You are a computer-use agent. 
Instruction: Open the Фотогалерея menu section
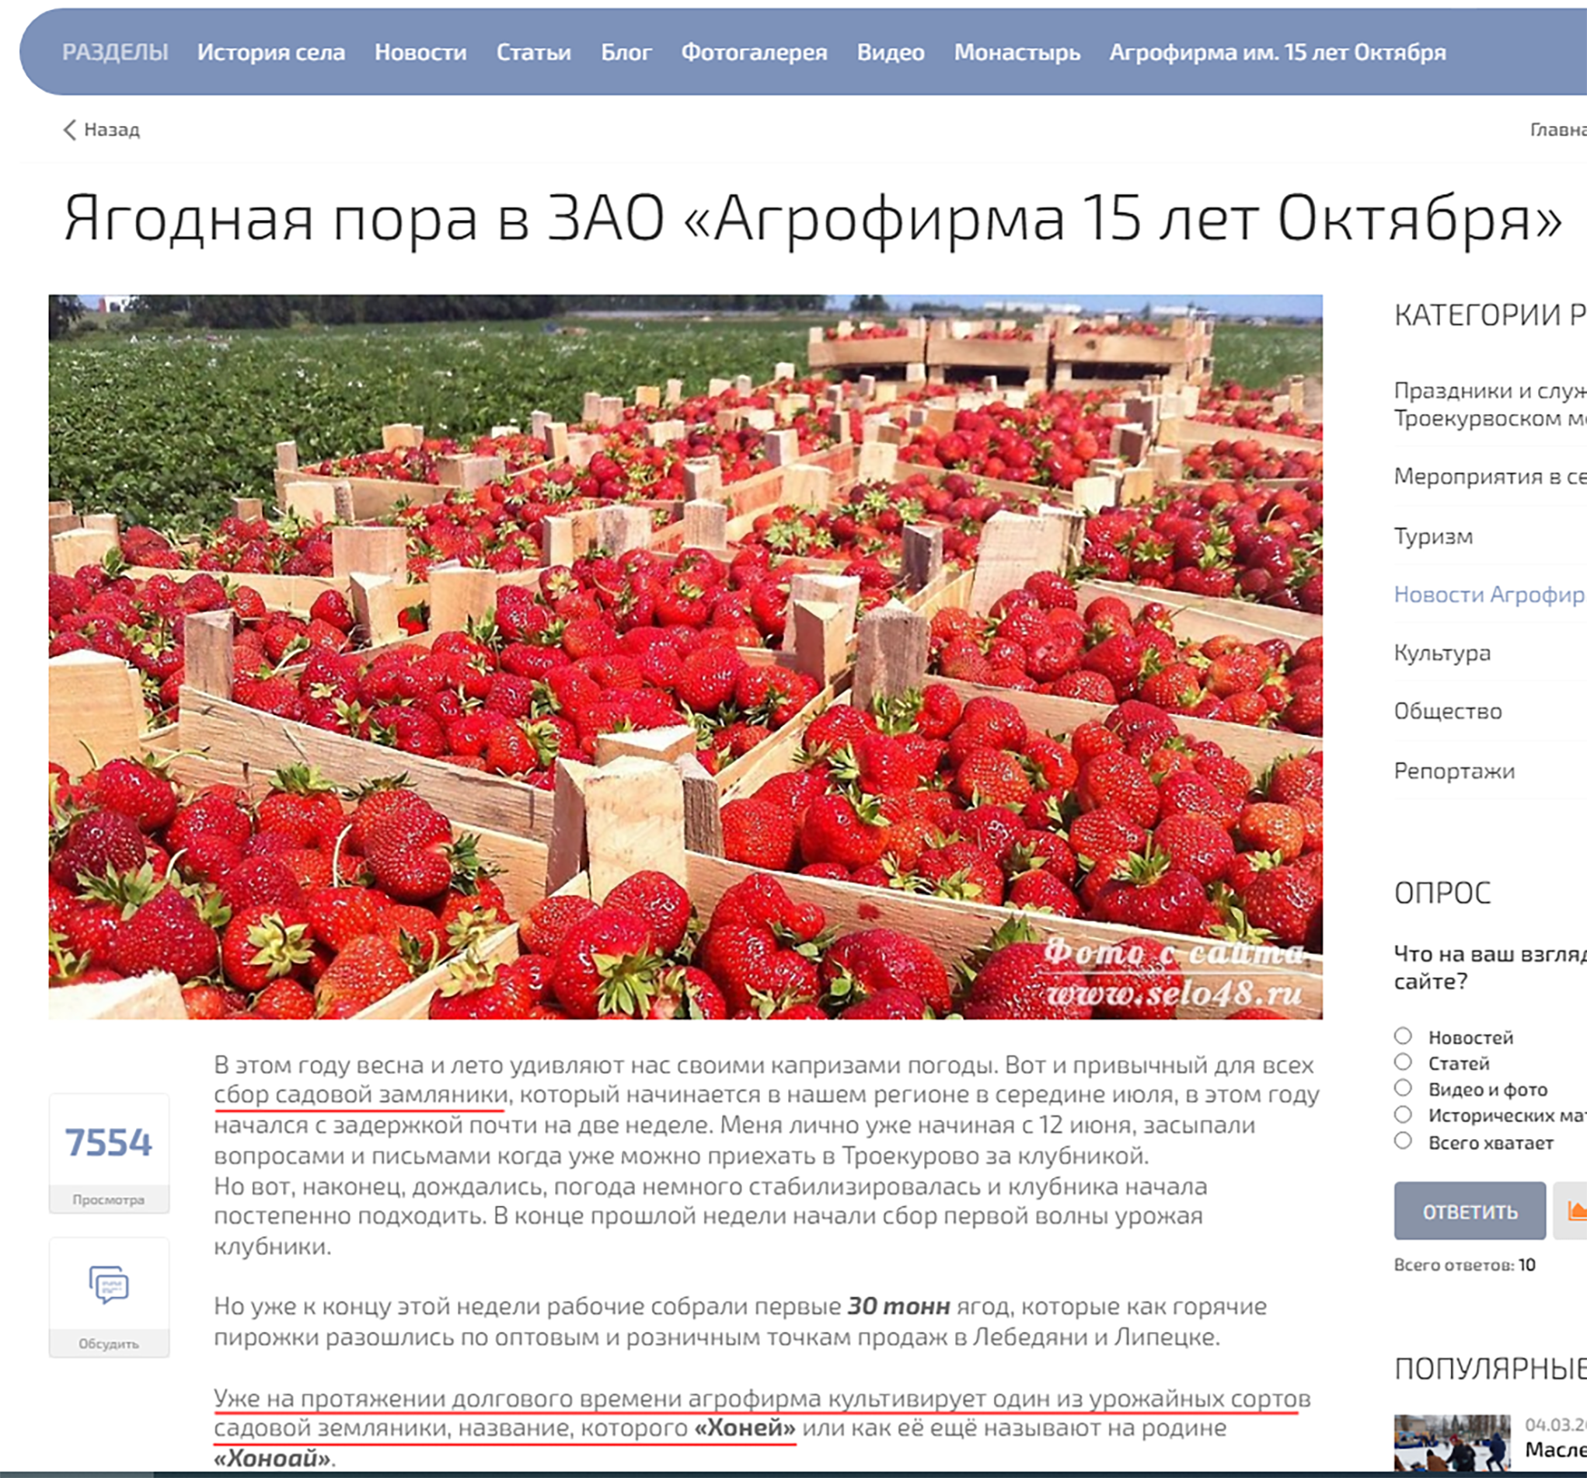pos(755,53)
